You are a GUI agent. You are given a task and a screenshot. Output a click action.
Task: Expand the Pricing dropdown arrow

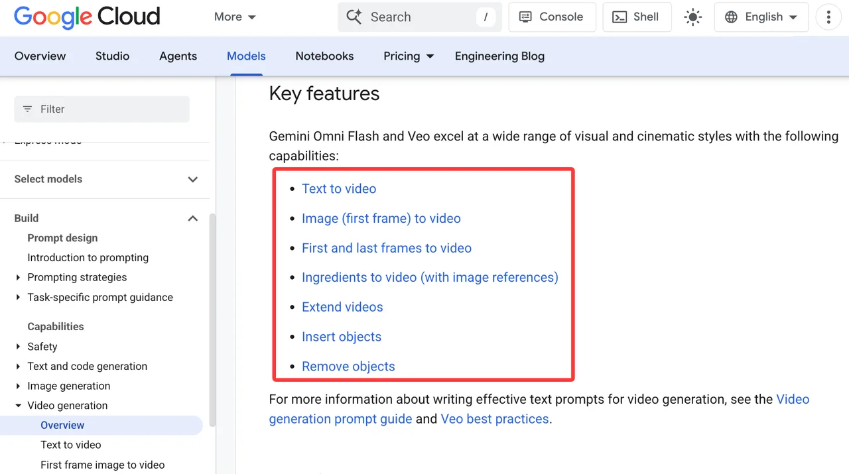pos(430,56)
